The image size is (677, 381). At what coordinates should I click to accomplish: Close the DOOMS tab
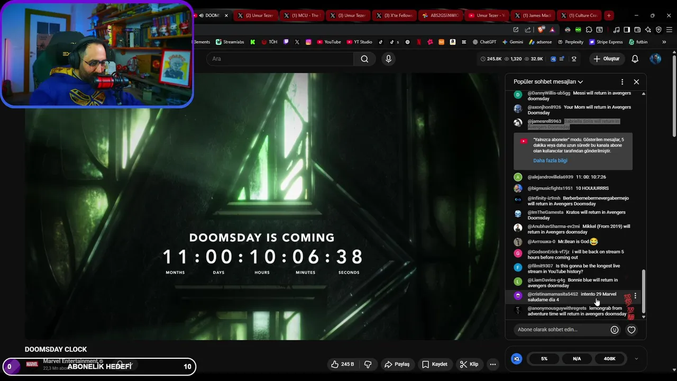[226, 15]
